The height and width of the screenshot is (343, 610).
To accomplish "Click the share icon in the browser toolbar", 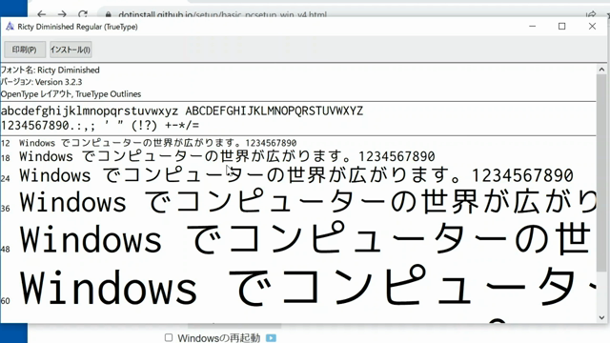I will point(591,15).
